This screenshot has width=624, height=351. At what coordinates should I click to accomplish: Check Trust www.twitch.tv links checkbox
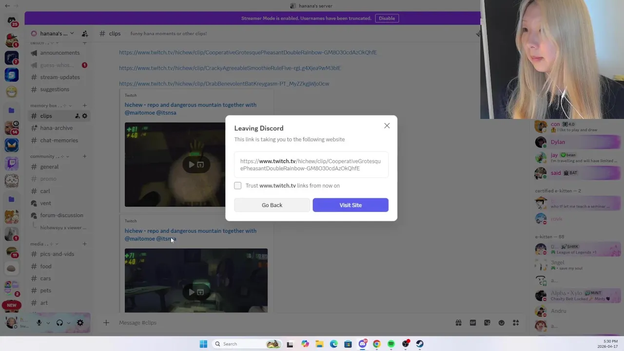237,186
